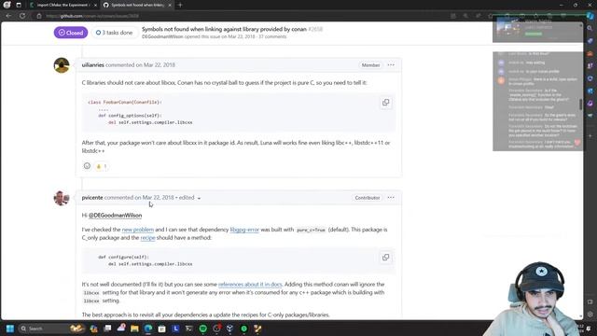Viewport: 597px width, 336px height.
Task: Open the options menu on uilianries's comment
Action: 391,65
